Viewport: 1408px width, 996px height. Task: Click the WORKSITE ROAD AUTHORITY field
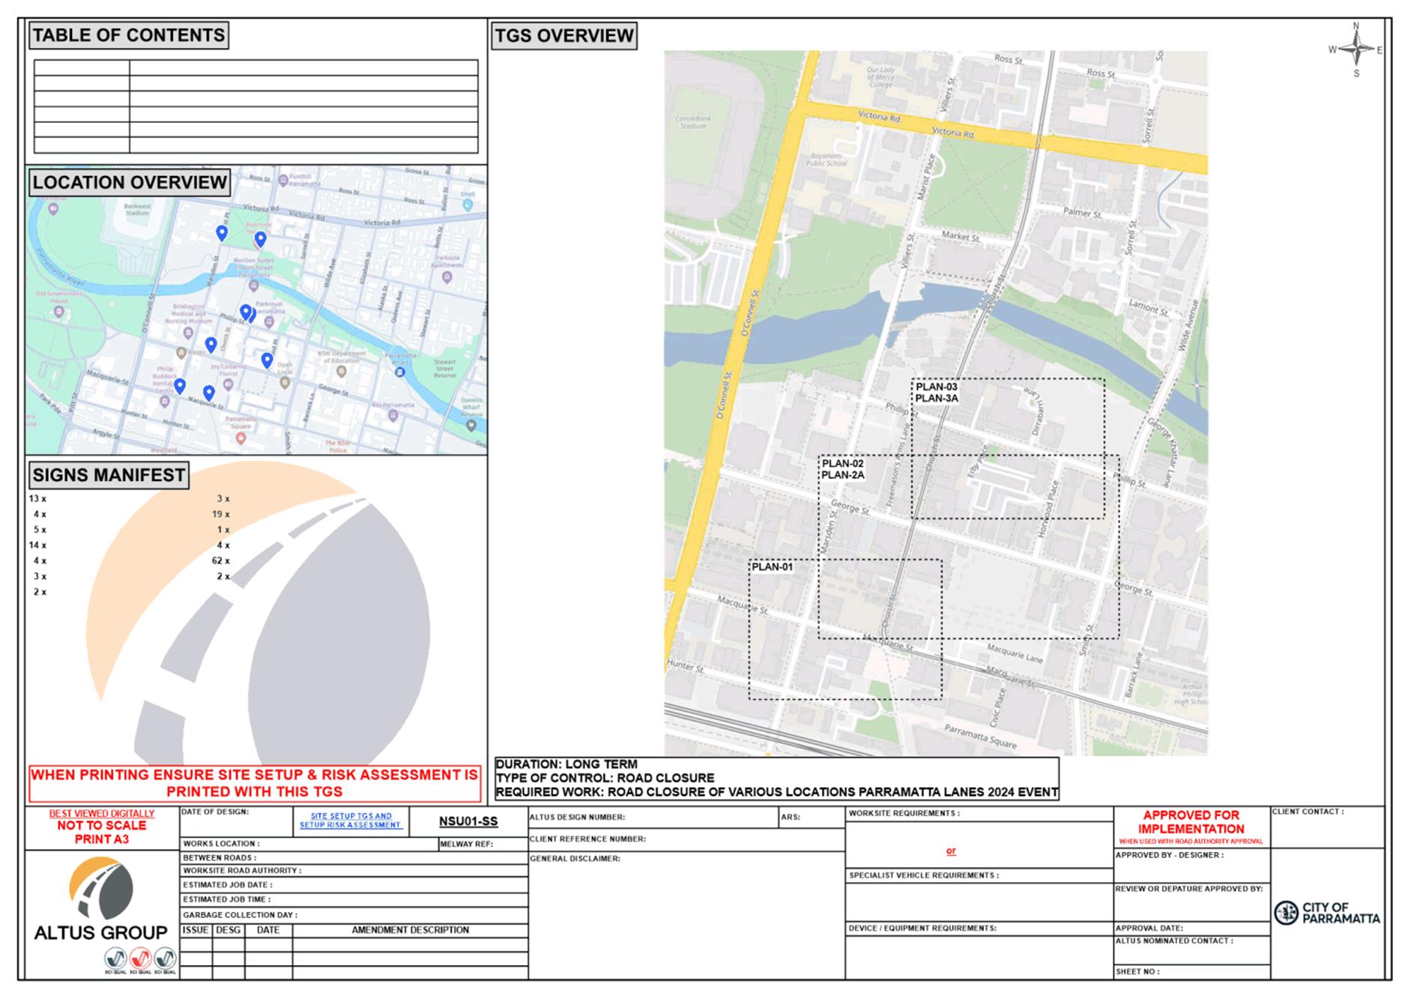[354, 871]
